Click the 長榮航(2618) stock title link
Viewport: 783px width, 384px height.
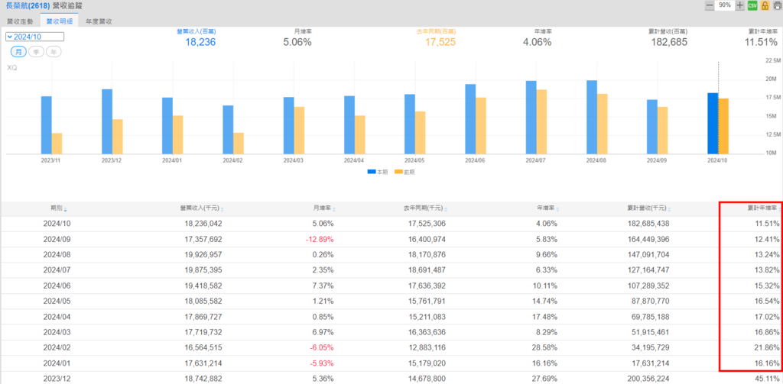28,6
